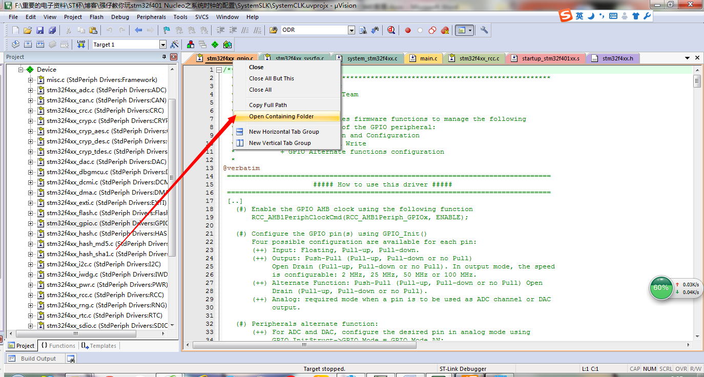
Task: Click the Navigate Backwards blue arrow
Action: pos(138,30)
